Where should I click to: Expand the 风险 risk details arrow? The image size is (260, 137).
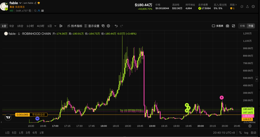click(x=236, y=5)
